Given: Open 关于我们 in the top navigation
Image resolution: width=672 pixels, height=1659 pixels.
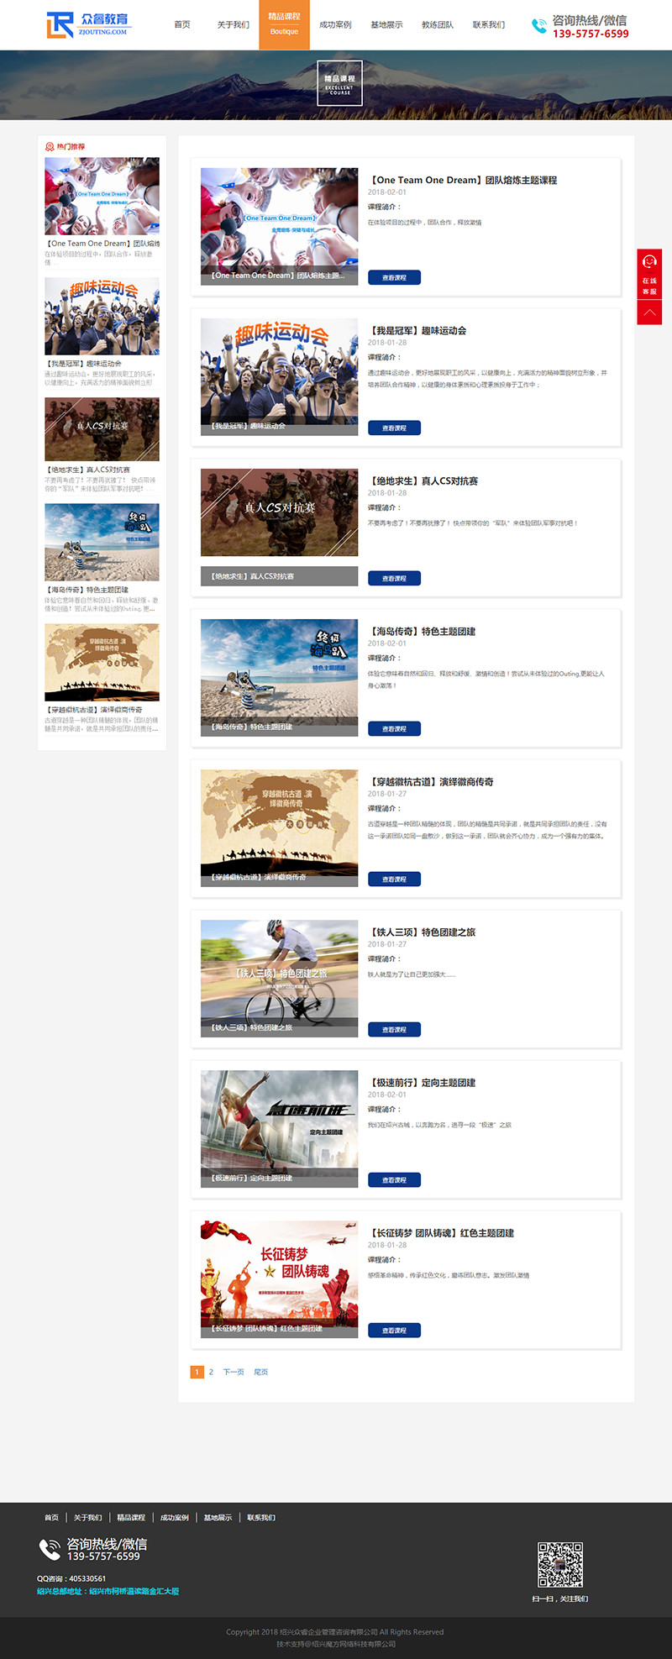Looking at the screenshot, I should click(234, 24).
